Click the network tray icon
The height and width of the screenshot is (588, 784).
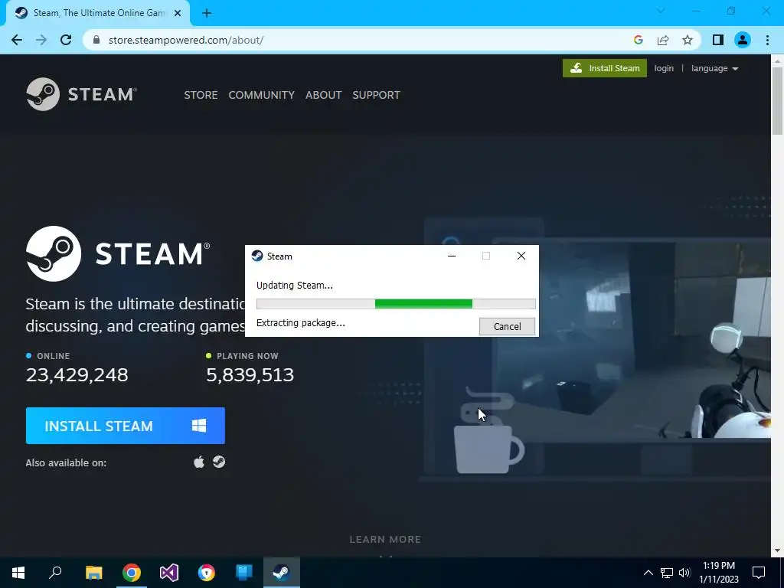click(667, 573)
